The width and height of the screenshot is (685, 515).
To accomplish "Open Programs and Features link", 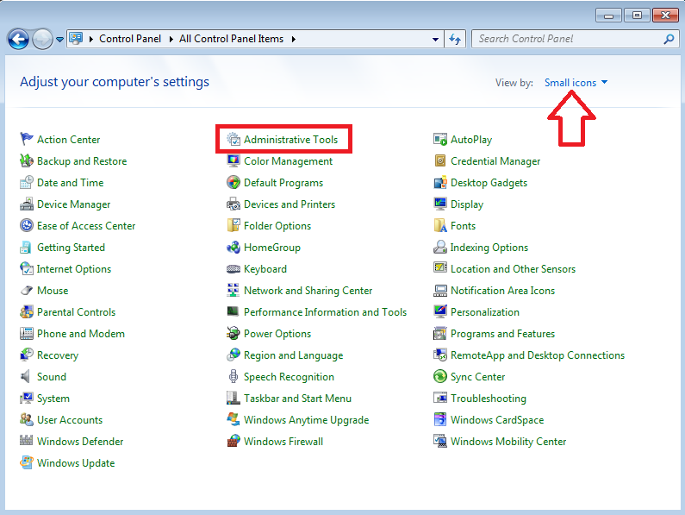I will [x=503, y=334].
